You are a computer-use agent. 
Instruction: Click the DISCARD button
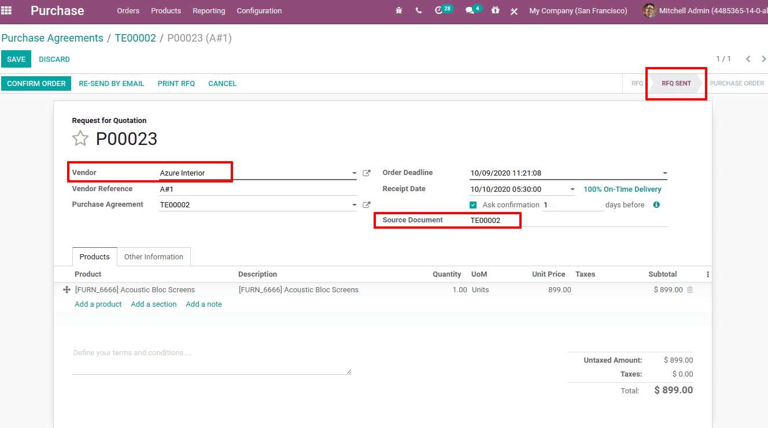54,59
